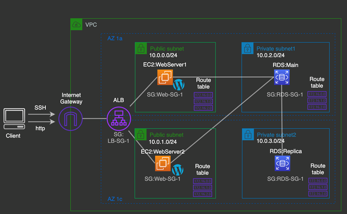Viewport: 347px width, 214px height.
Task: Click the WordPress logo beside WebServer2
Action: coord(177,169)
